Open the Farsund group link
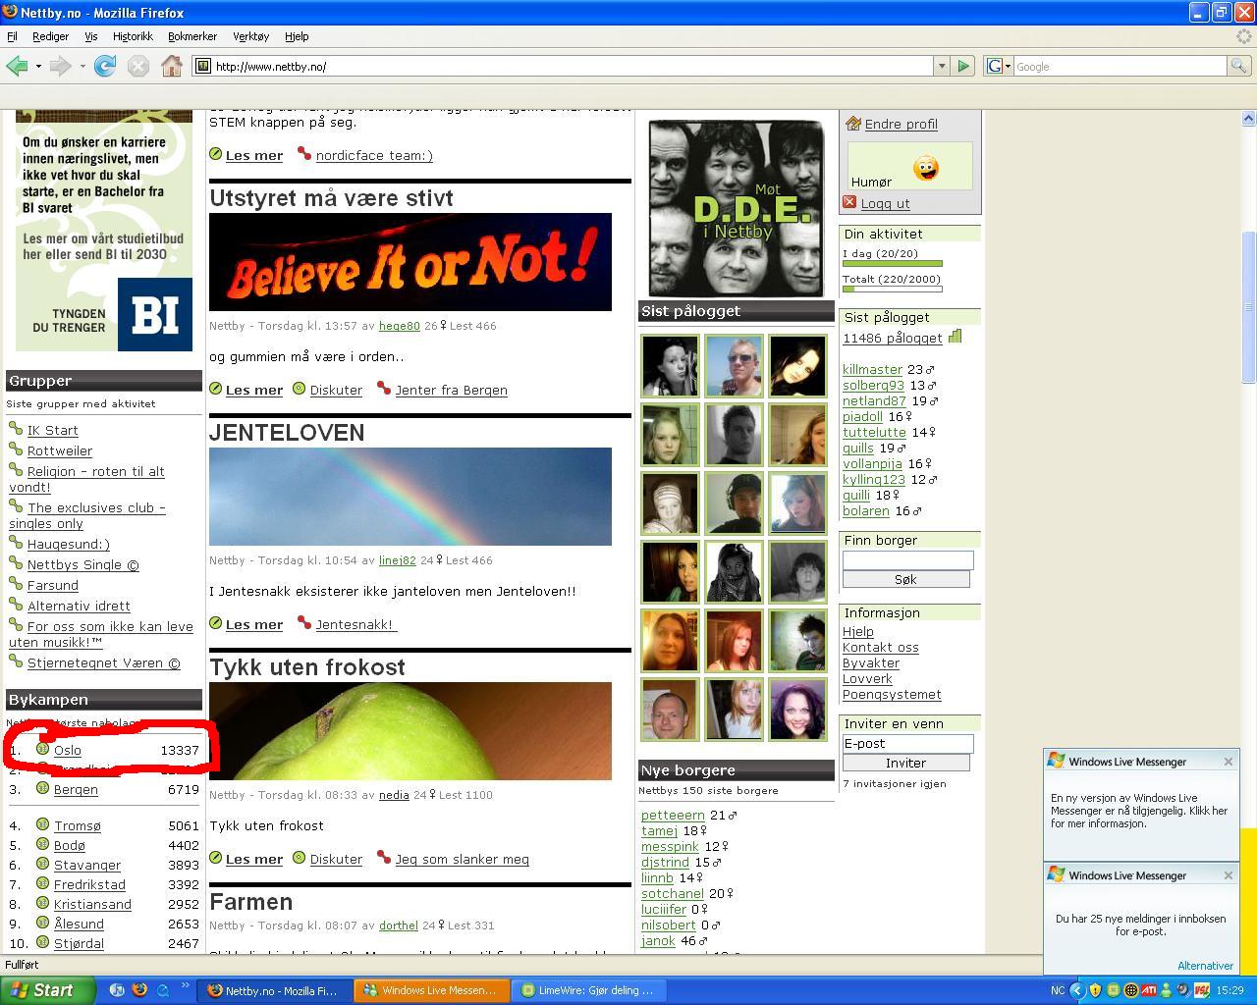 [52, 585]
